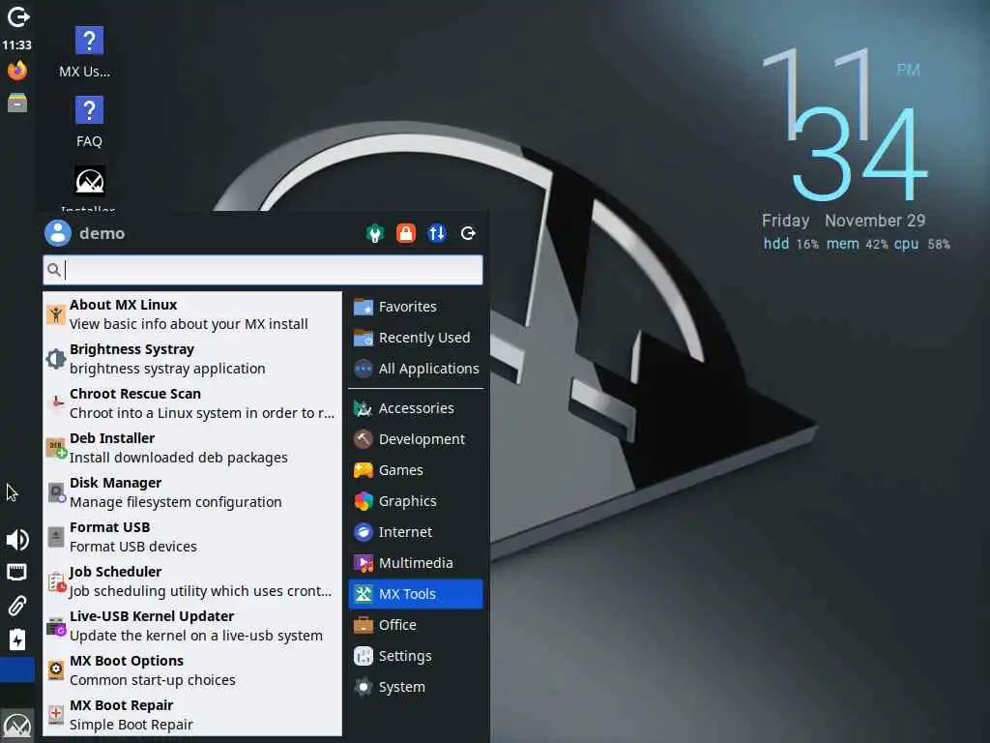Click the demo user avatar
The height and width of the screenshot is (743, 990).
[x=57, y=233]
